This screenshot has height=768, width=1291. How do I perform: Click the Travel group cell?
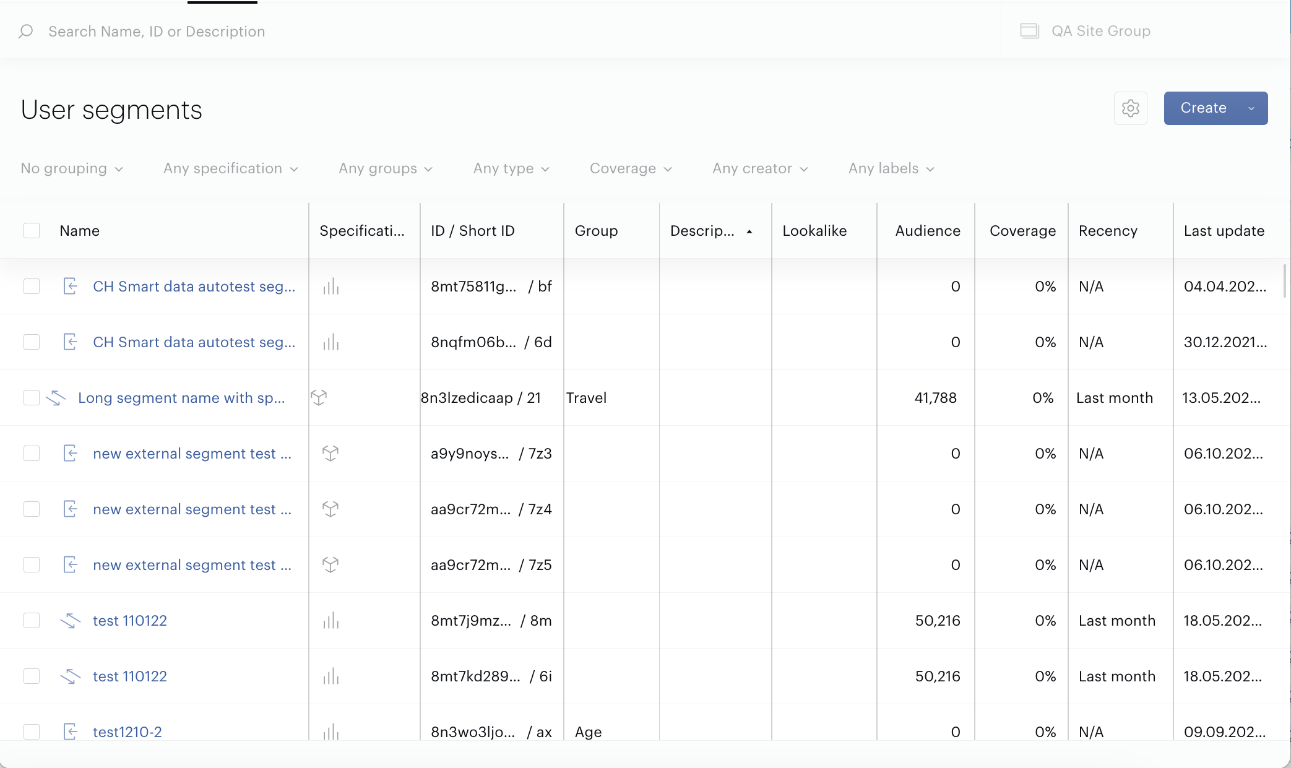coord(586,398)
